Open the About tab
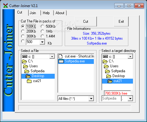This screenshot has width=147, height=122. [x=60, y=13]
